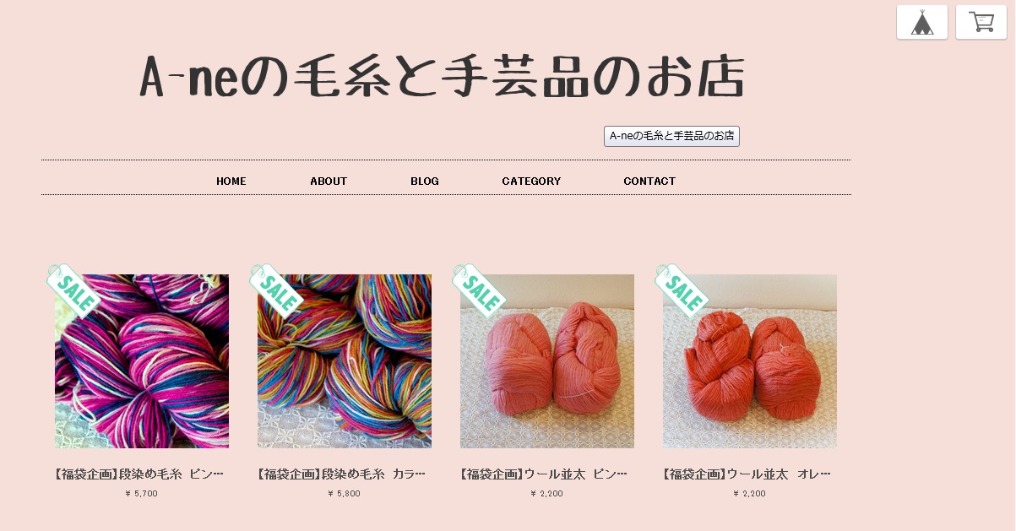Click SALE tag on rainbow colored yarn

click(x=276, y=290)
